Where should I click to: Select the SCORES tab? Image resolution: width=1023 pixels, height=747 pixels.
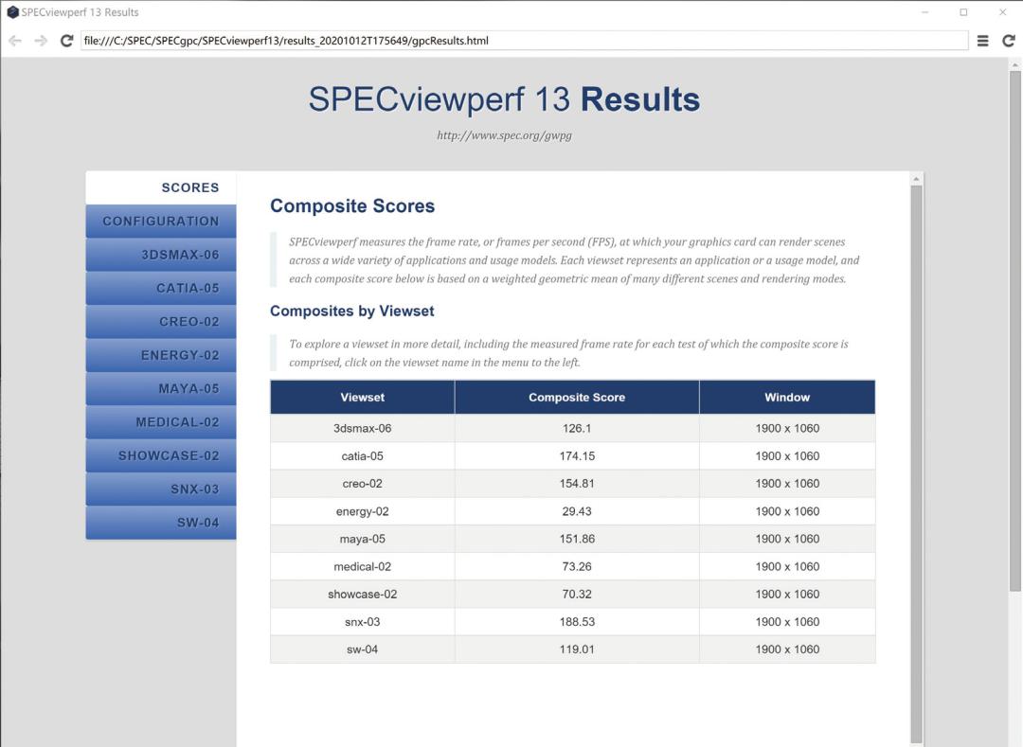(161, 187)
